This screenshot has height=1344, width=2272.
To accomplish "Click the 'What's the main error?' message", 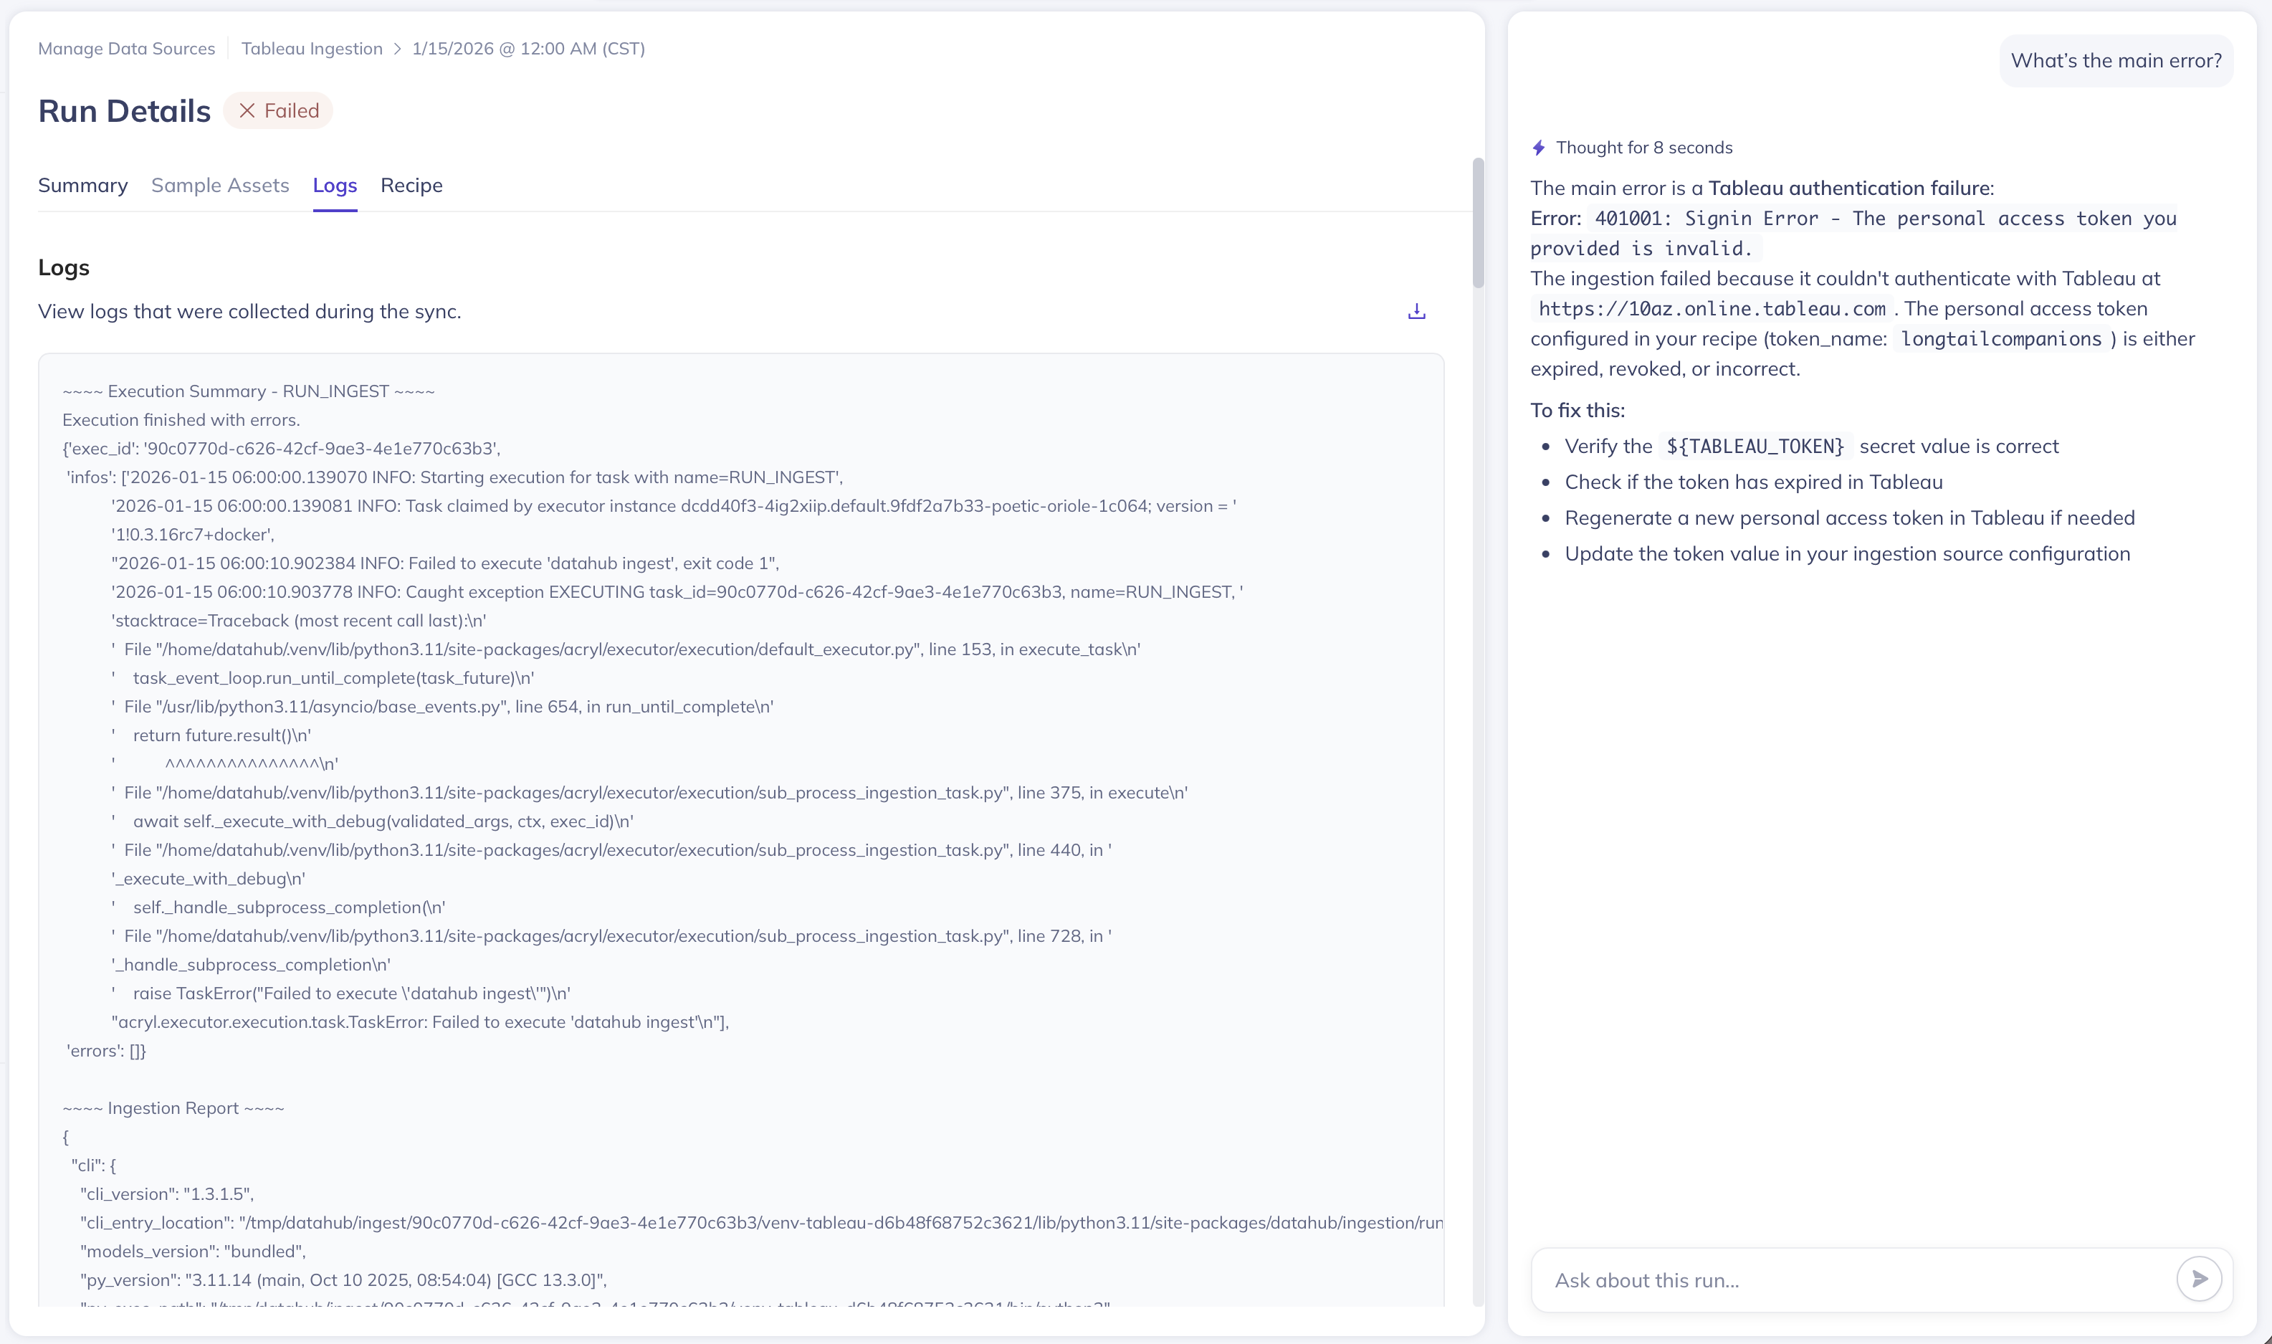I will point(2115,61).
